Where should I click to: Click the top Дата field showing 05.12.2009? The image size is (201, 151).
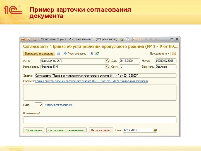pos(130,61)
